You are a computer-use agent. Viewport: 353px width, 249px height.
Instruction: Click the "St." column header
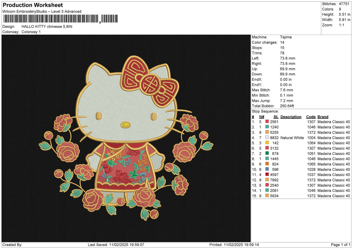click(276, 117)
